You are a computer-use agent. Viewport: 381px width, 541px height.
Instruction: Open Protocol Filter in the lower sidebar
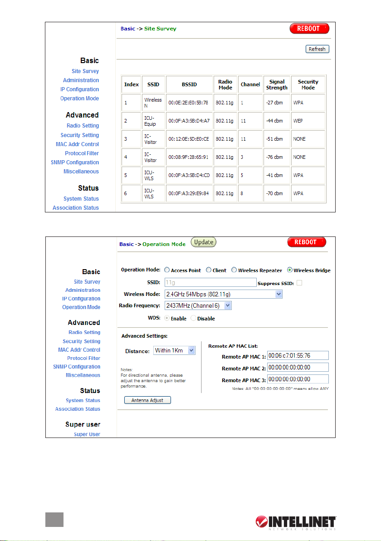[x=84, y=358]
